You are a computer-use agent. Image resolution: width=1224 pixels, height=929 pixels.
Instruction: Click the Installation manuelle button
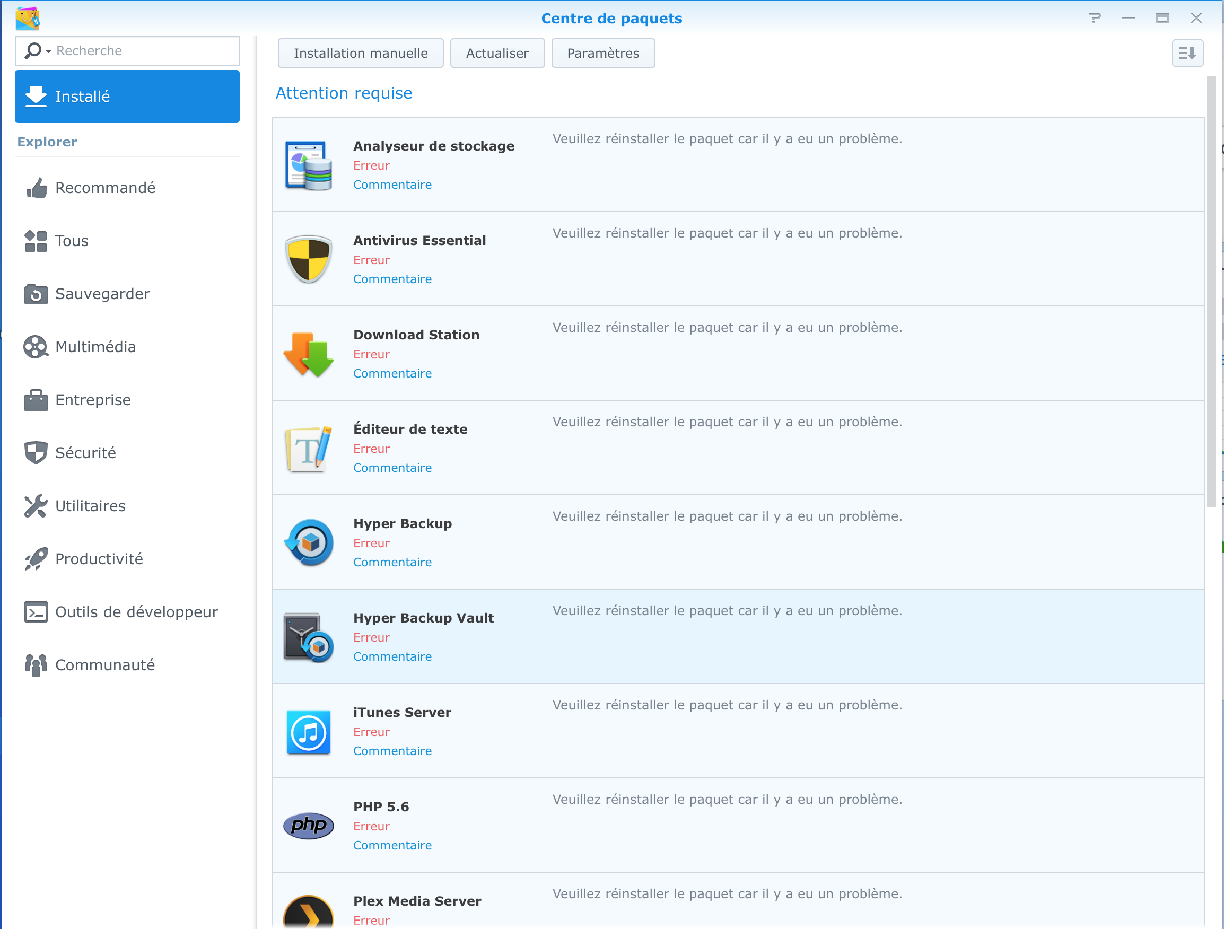[360, 53]
